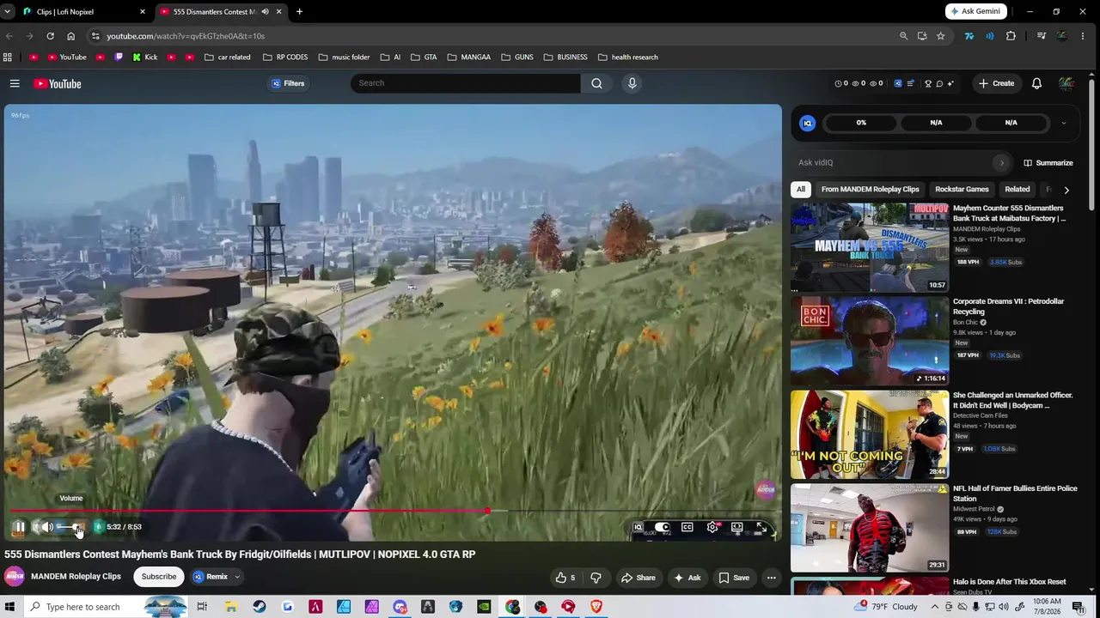Open the notifications bell

[1036, 83]
